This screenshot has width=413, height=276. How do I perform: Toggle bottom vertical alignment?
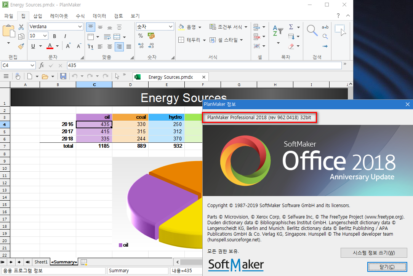110,27
